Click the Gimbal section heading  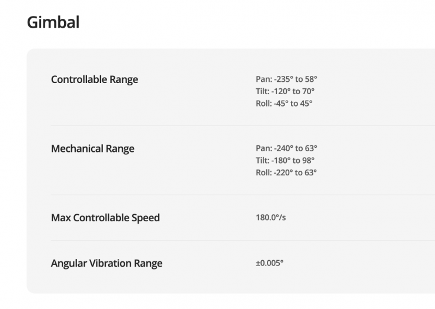click(x=53, y=23)
